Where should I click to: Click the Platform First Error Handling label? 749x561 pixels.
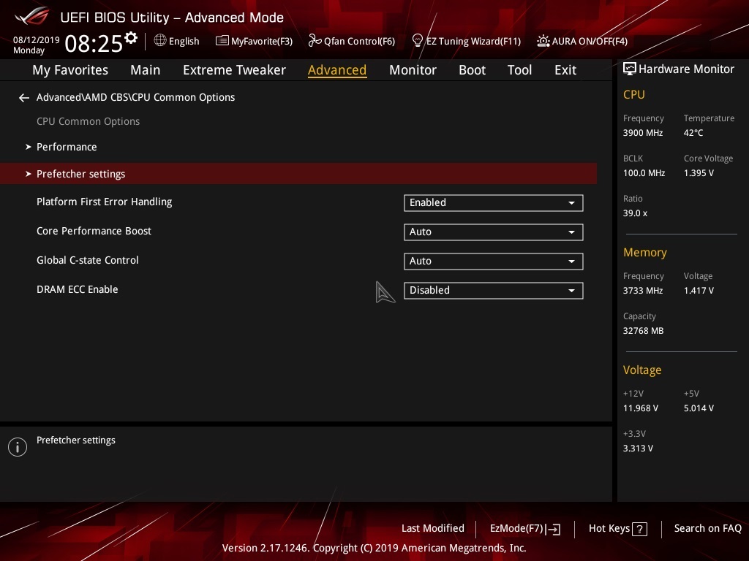pos(104,202)
